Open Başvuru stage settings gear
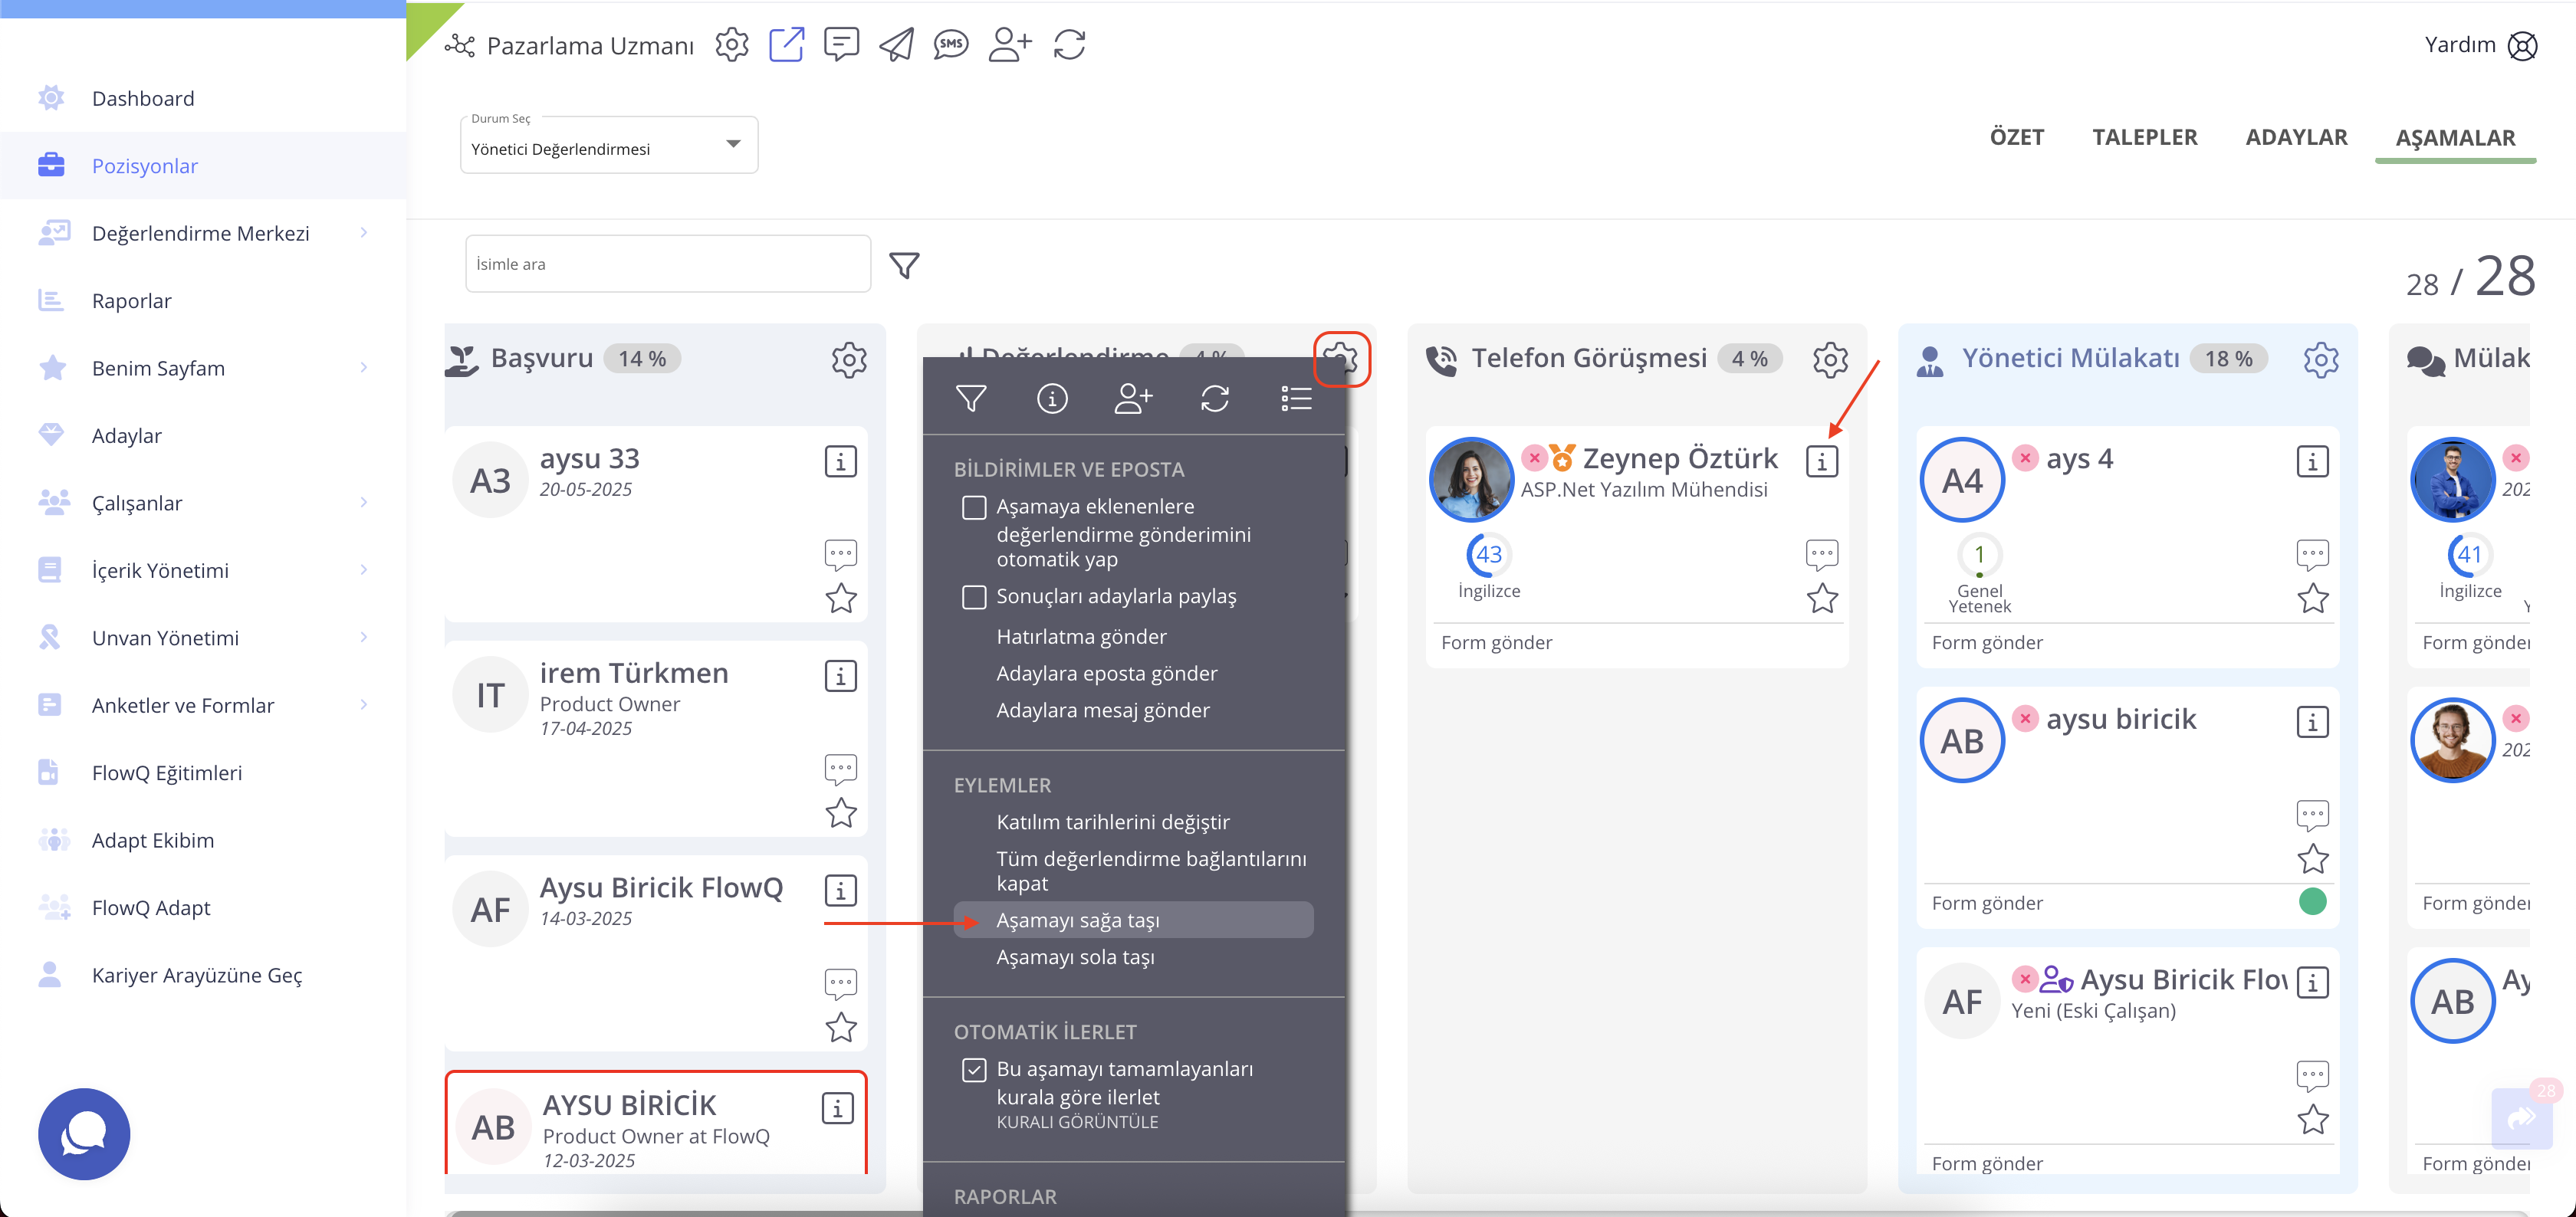Image resolution: width=2576 pixels, height=1217 pixels. [849, 359]
